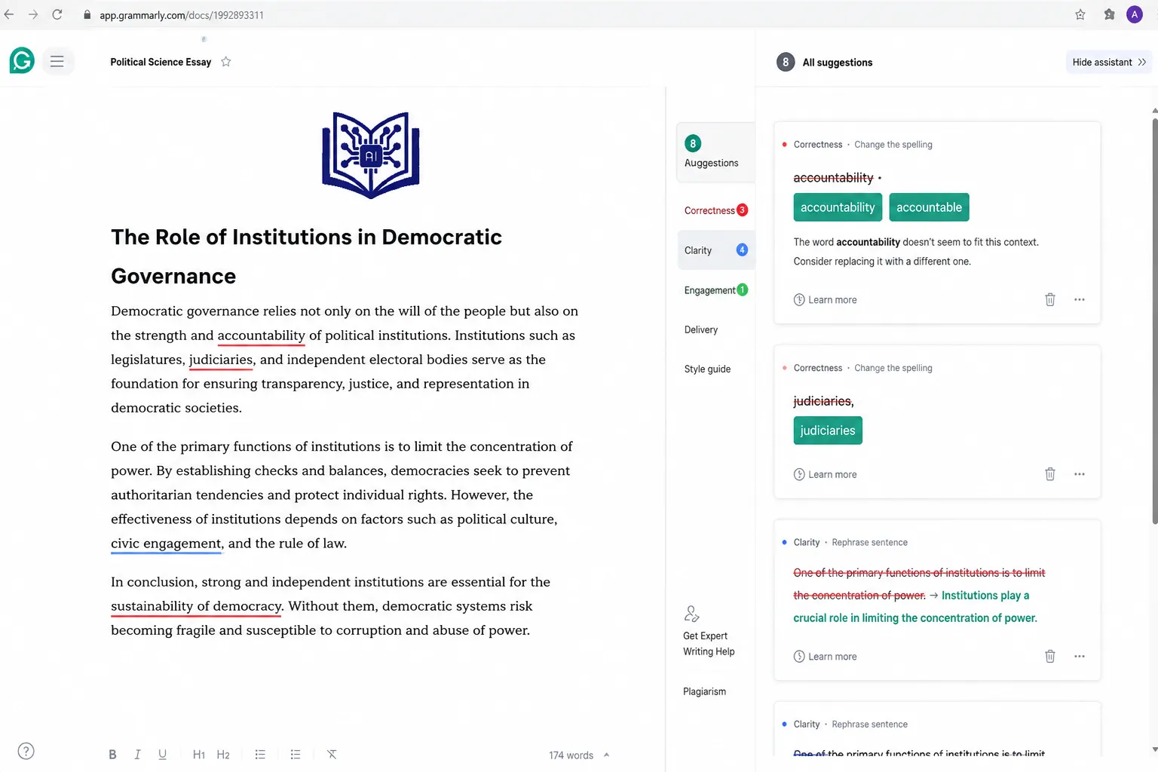1158x772 pixels.
Task: Accept the 'accountability' spelling replacement
Action: coord(838,207)
